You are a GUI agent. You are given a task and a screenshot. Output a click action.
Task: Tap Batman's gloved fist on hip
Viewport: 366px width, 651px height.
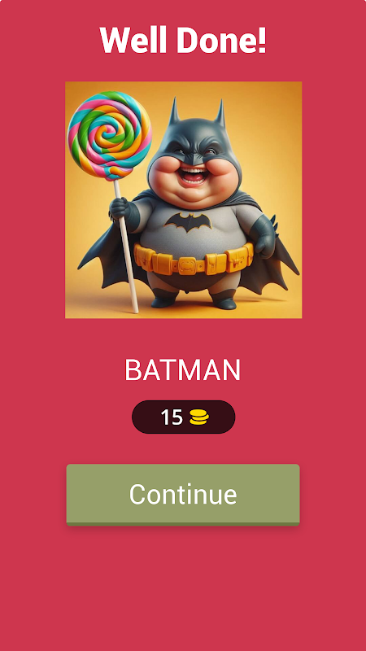[264, 238]
